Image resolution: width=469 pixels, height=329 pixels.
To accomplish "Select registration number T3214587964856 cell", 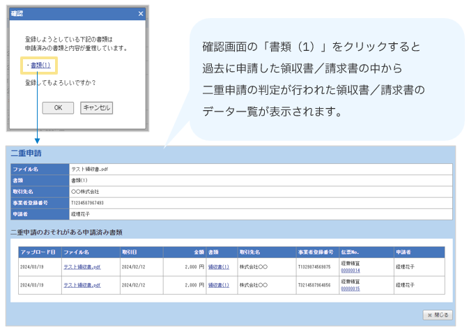I will click(314, 285).
